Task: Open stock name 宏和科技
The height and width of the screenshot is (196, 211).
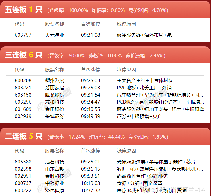Action: 55,102
